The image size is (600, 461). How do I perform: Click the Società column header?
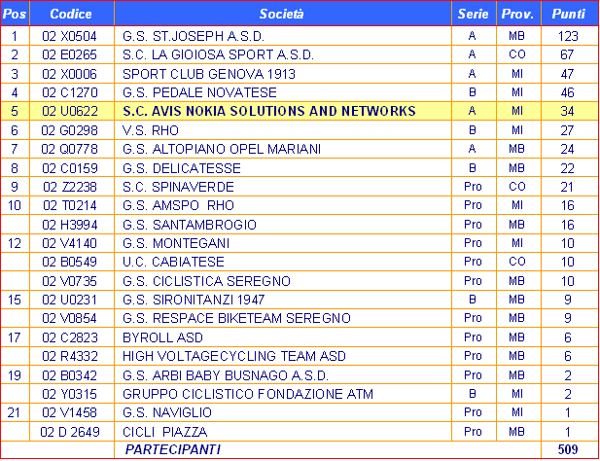click(x=282, y=14)
